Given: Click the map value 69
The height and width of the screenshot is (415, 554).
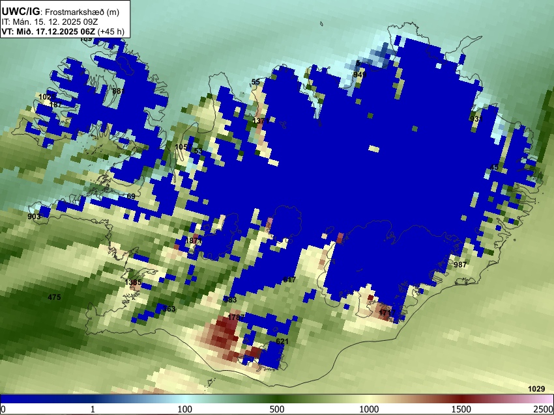Looking at the screenshot, I should (x=131, y=196).
